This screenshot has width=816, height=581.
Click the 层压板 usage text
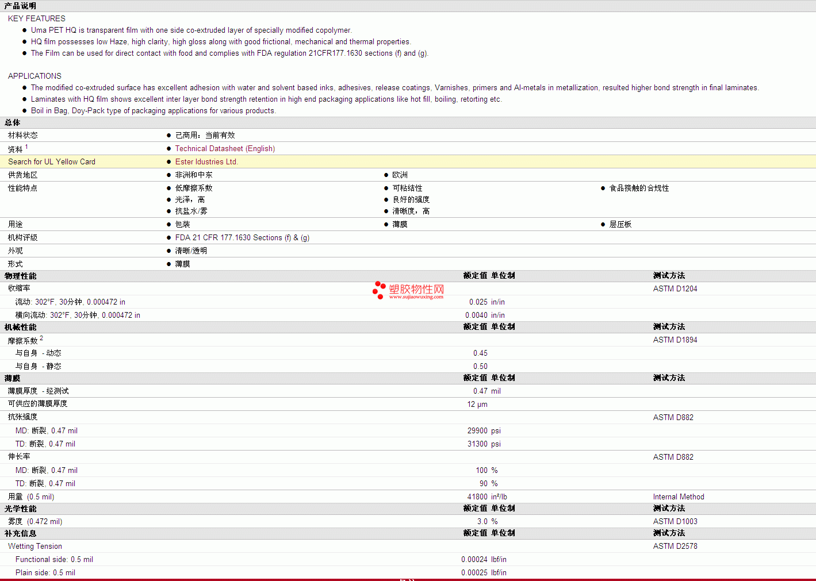coord(620,224)
